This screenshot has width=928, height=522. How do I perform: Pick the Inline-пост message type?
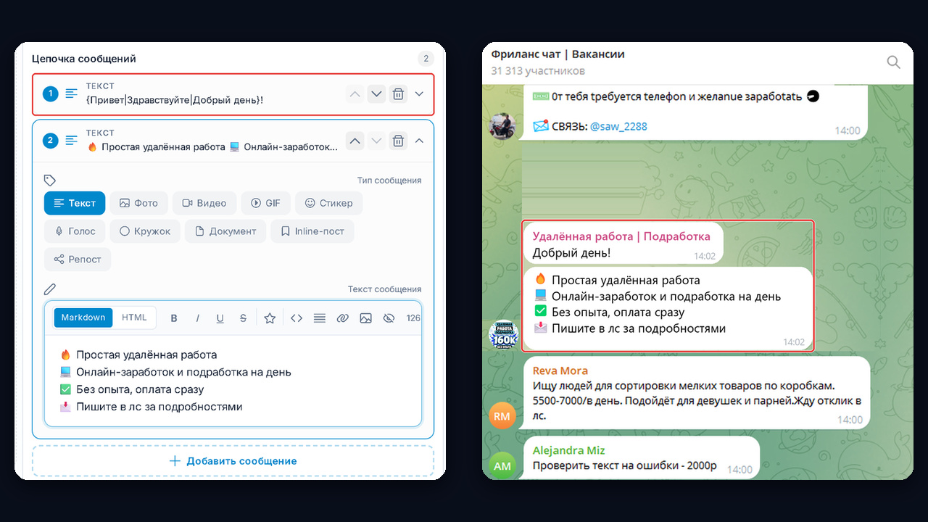tap(312, 231)
